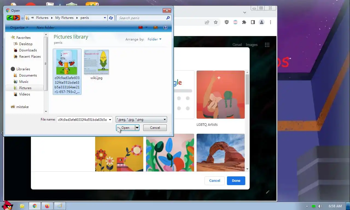Screen dimensions: 350x210
Task: Select Videos library
Action: click(25, 94)
